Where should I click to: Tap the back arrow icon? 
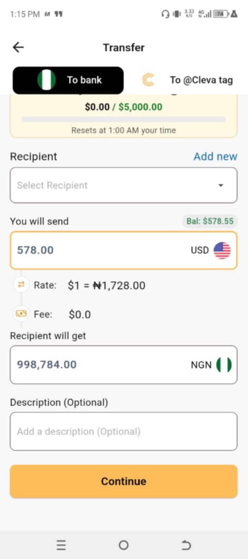pyautogui.click(x=18, y=47)
